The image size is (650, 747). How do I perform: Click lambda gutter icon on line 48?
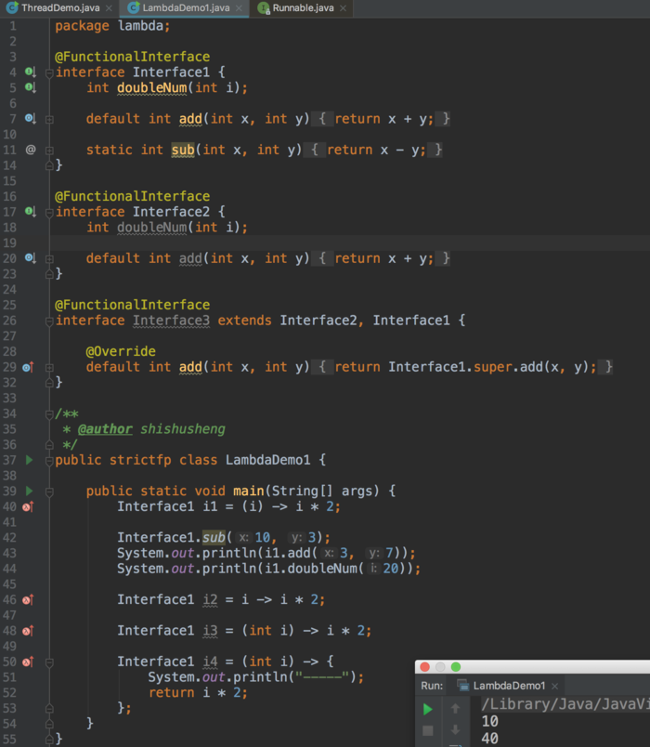[28, 631]
